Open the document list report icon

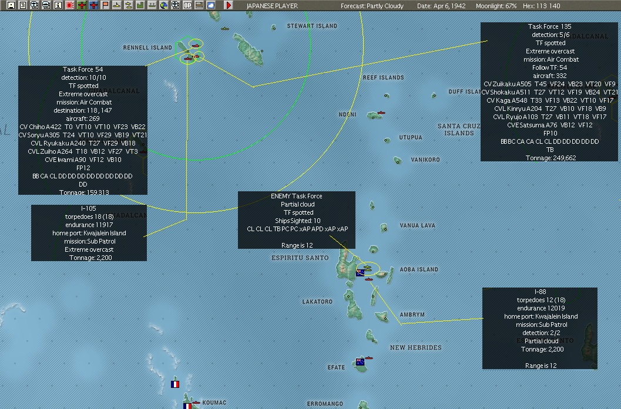pos(23,5)
